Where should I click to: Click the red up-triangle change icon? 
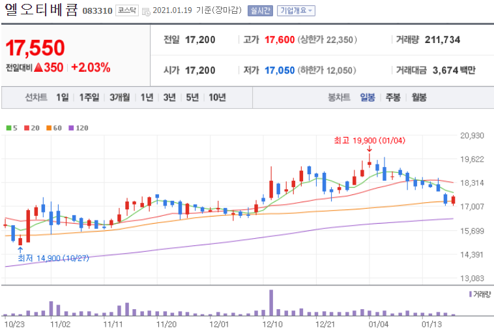tap(38, 67)
